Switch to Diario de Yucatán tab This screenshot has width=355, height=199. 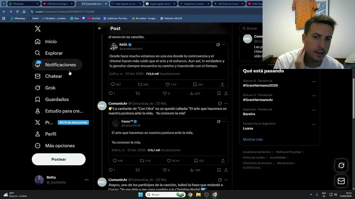(x=229, y=4)
